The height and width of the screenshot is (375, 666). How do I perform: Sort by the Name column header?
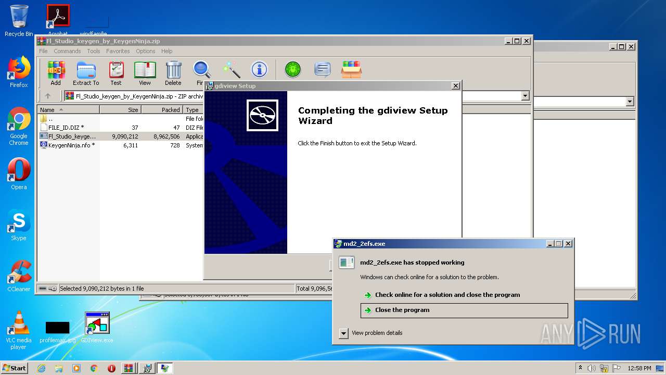[69, 110]
